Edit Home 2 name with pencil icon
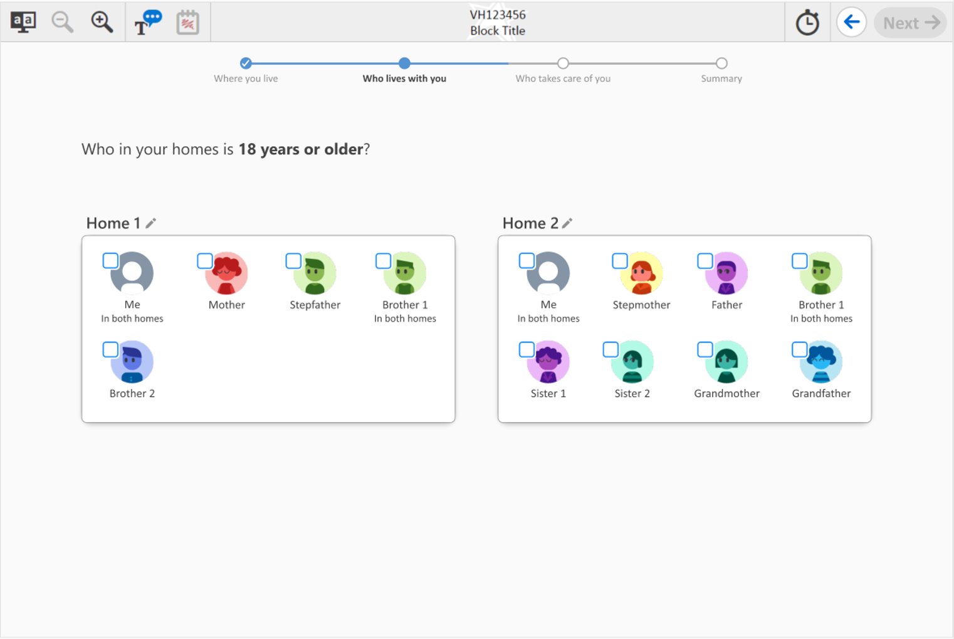 point(567,223)
